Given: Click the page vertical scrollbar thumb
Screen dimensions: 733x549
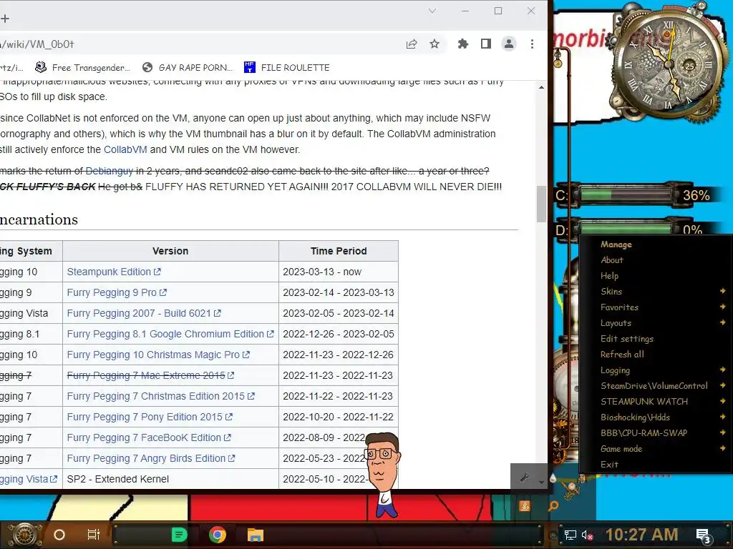Looking at the screenshot, I should coord(541,204).
